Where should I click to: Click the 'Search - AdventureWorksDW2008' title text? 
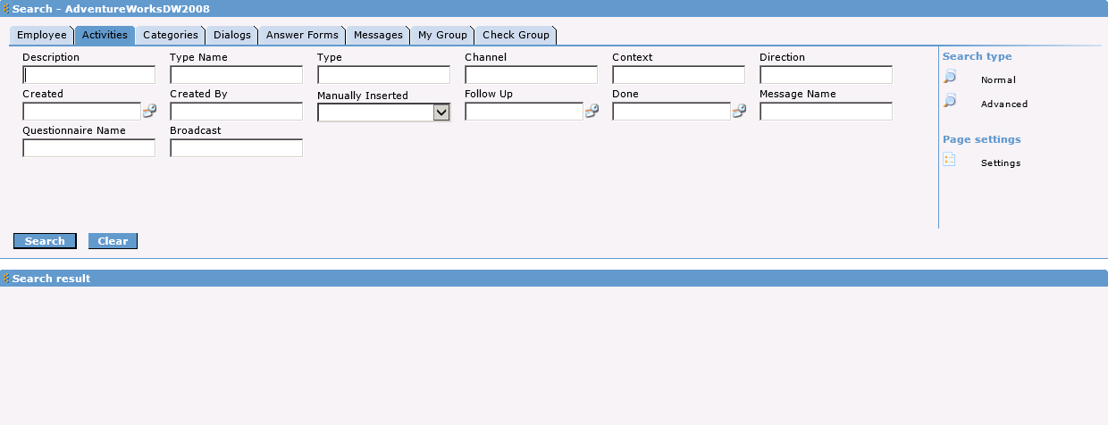click(x=111, y=8)
